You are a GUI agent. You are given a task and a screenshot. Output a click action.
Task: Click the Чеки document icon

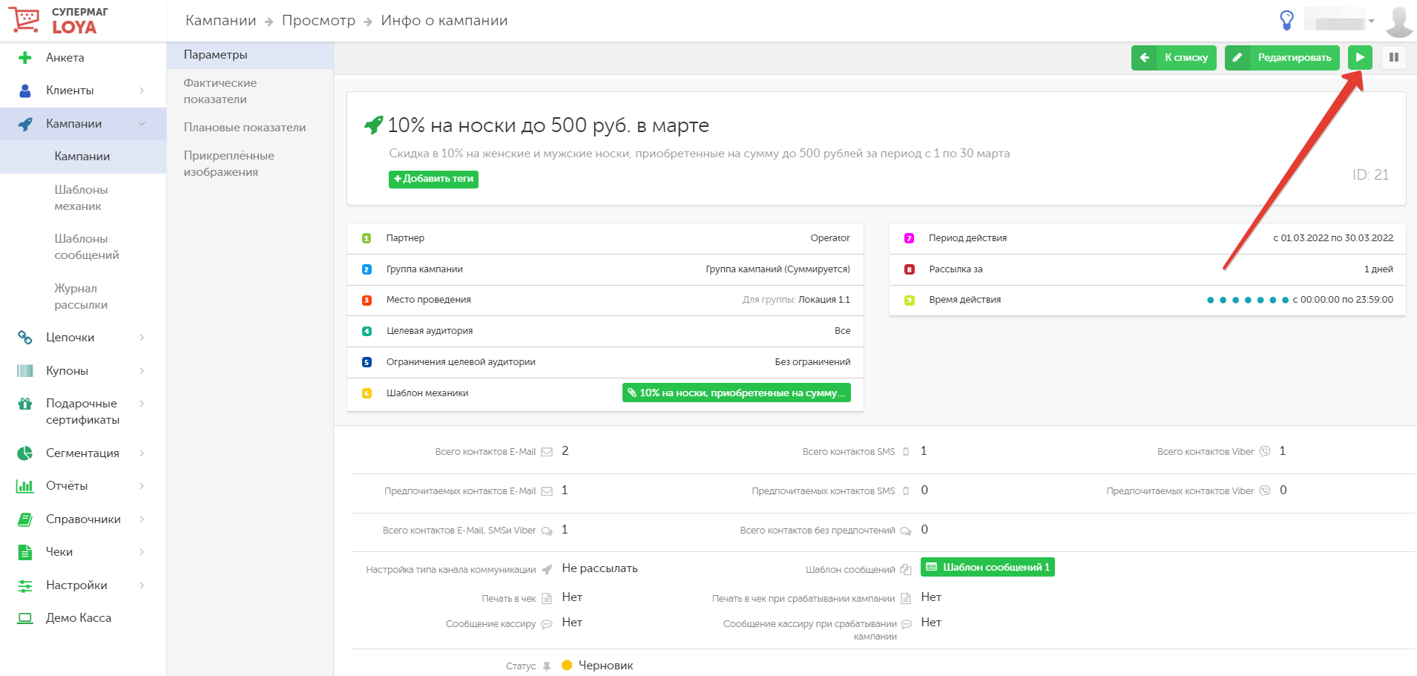(25, 552)
